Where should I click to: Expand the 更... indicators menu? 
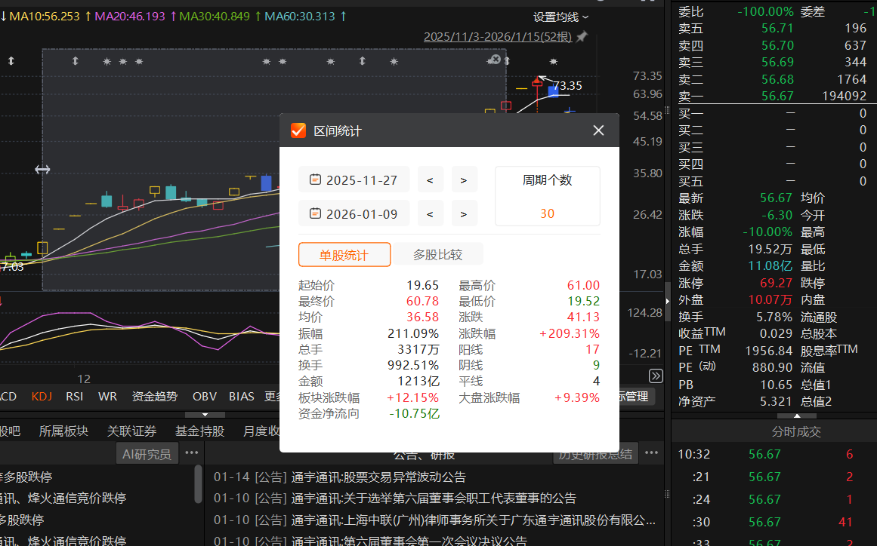272,395
